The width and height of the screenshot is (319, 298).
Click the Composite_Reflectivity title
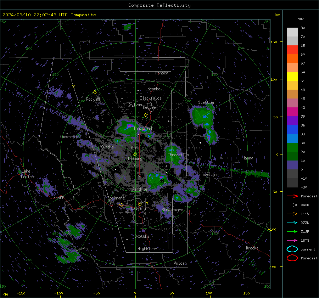[x=159, y=5]
